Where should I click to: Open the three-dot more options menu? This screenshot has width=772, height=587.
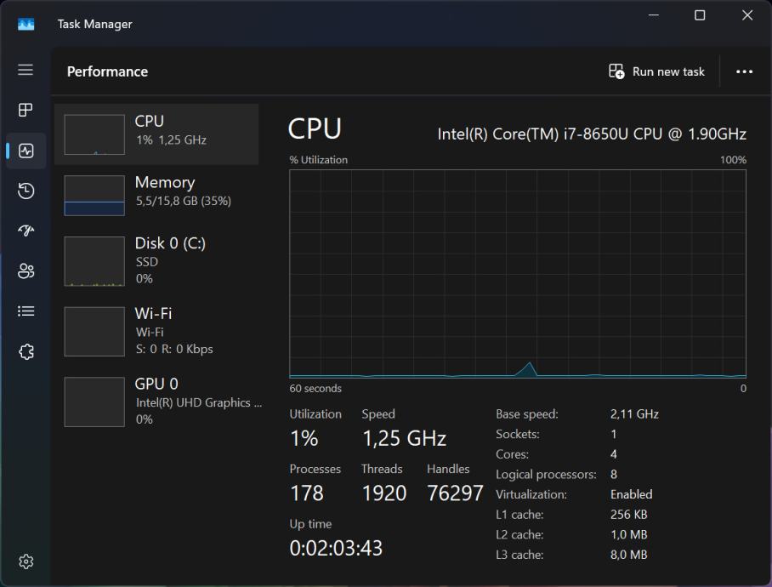pos(744,71)
